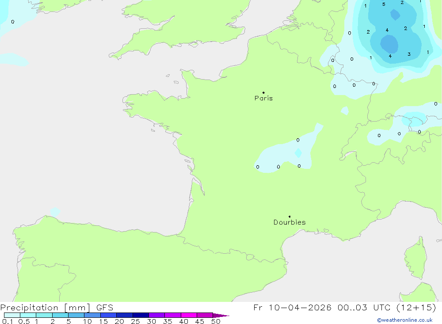This screenshot has width=442, height=324.
Task: Click legend tick label '20'
Action: click(x=119, y=321)
